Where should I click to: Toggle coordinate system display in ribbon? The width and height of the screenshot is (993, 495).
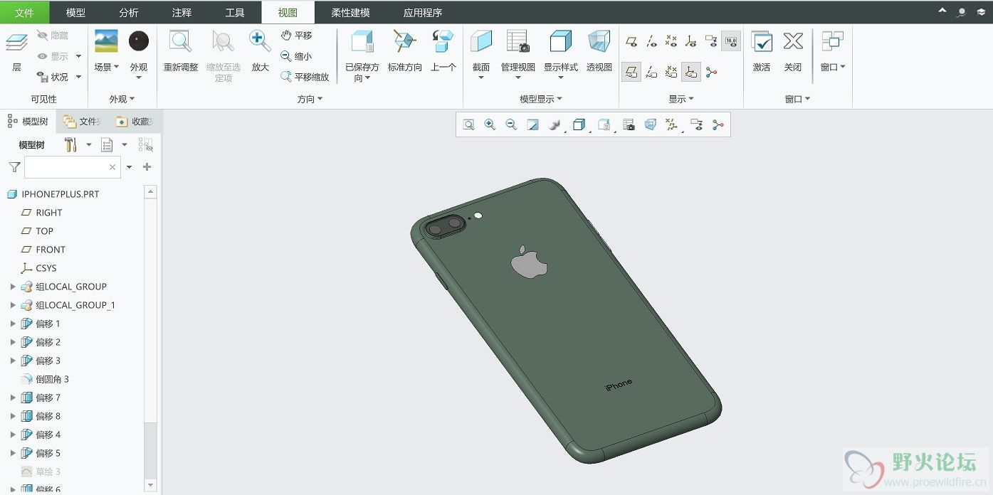(x=691, y=42)
